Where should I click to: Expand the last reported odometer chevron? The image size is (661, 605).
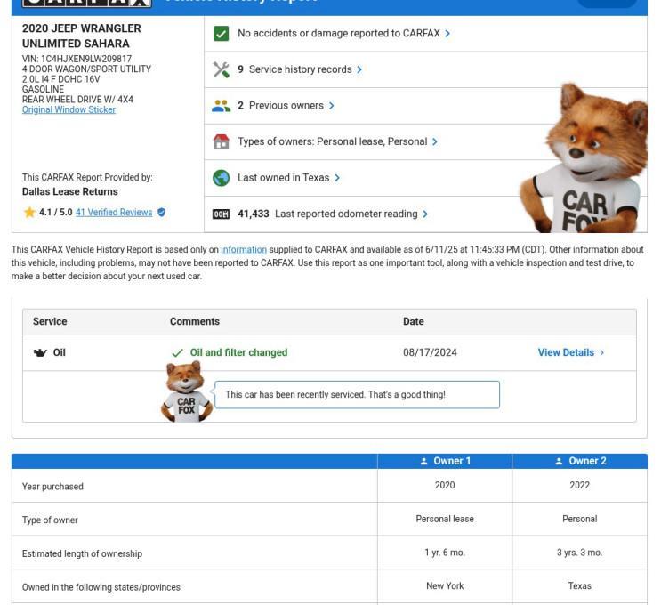click(x=425, y=214)
